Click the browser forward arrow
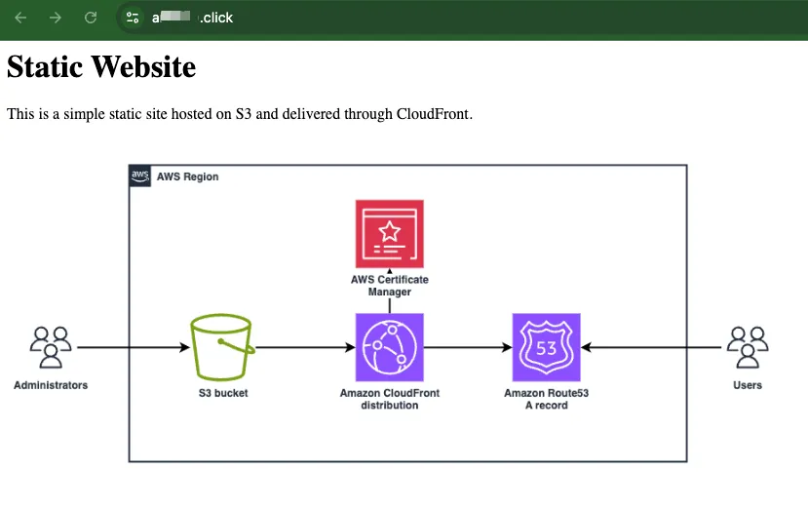Screen dimensions: 808x509 pos(56,19)
